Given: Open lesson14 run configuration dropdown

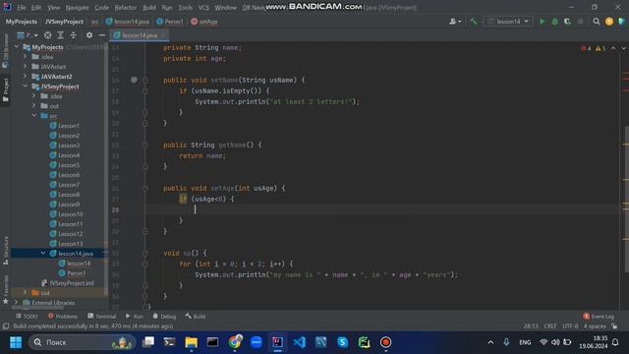Looking at the screenshot, I should [508, 22].
